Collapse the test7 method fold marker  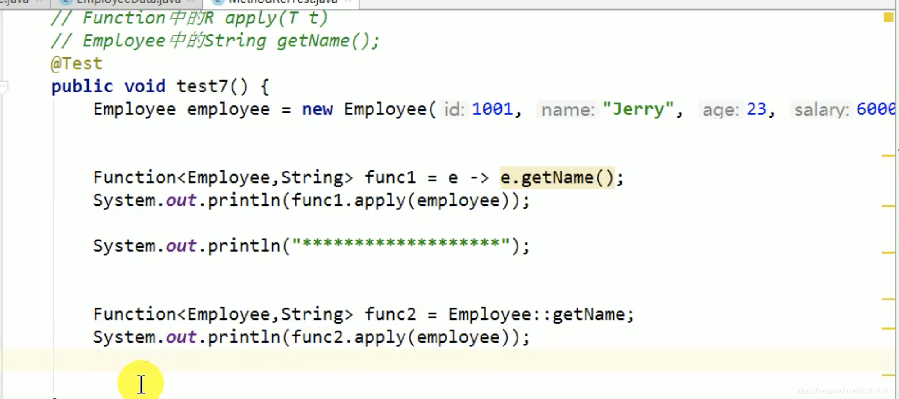coord(4,87)
